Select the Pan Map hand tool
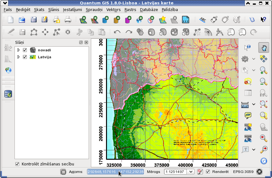272x178 pixels. click(264, 48)
